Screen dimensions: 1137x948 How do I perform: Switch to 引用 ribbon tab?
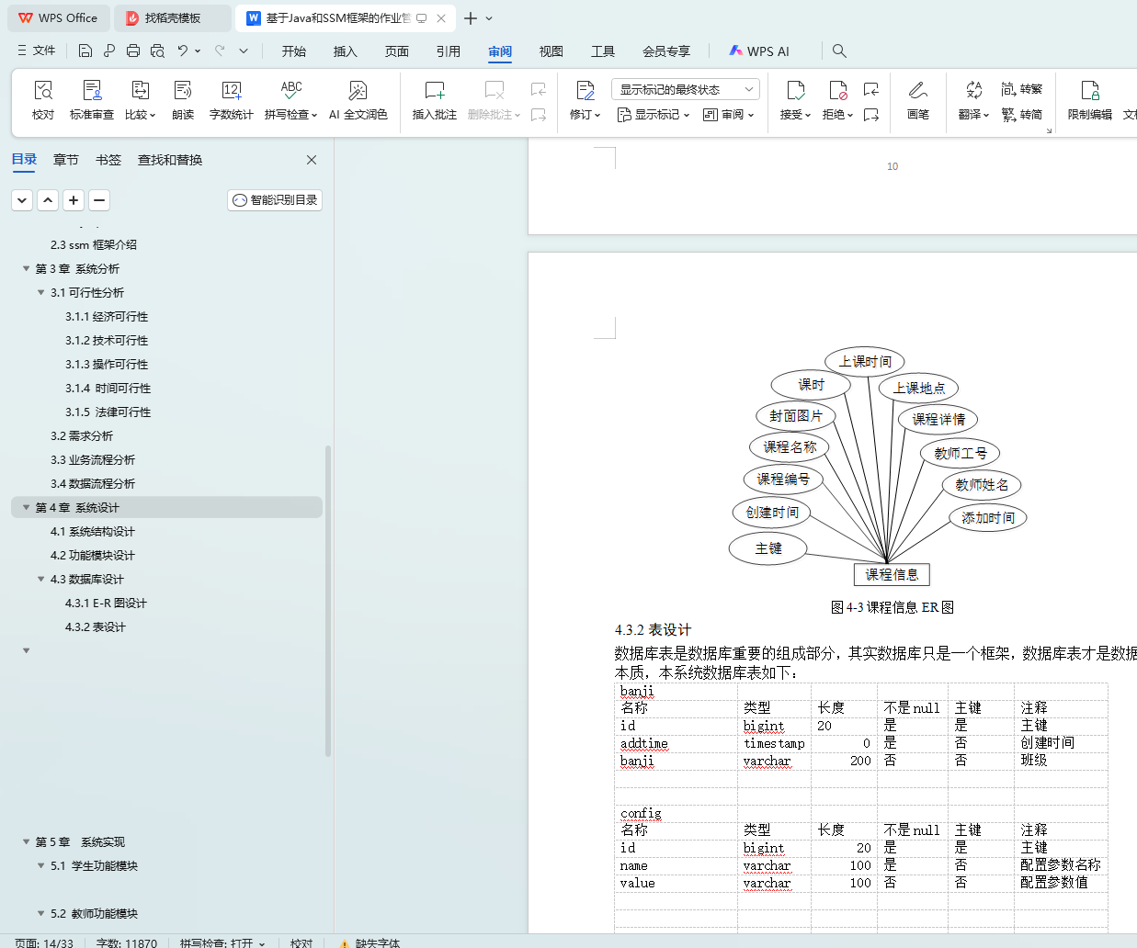(x=449, y=51)
